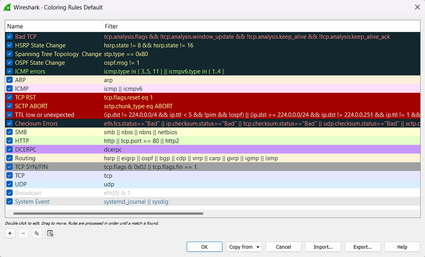
Task: Select the ICMP errors rule name
Action: 30,71
